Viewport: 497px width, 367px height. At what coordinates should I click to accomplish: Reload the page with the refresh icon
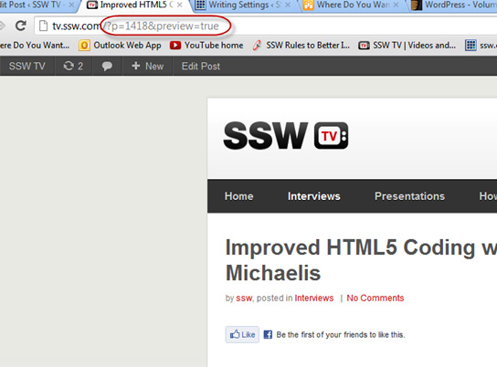click(21, 26)
